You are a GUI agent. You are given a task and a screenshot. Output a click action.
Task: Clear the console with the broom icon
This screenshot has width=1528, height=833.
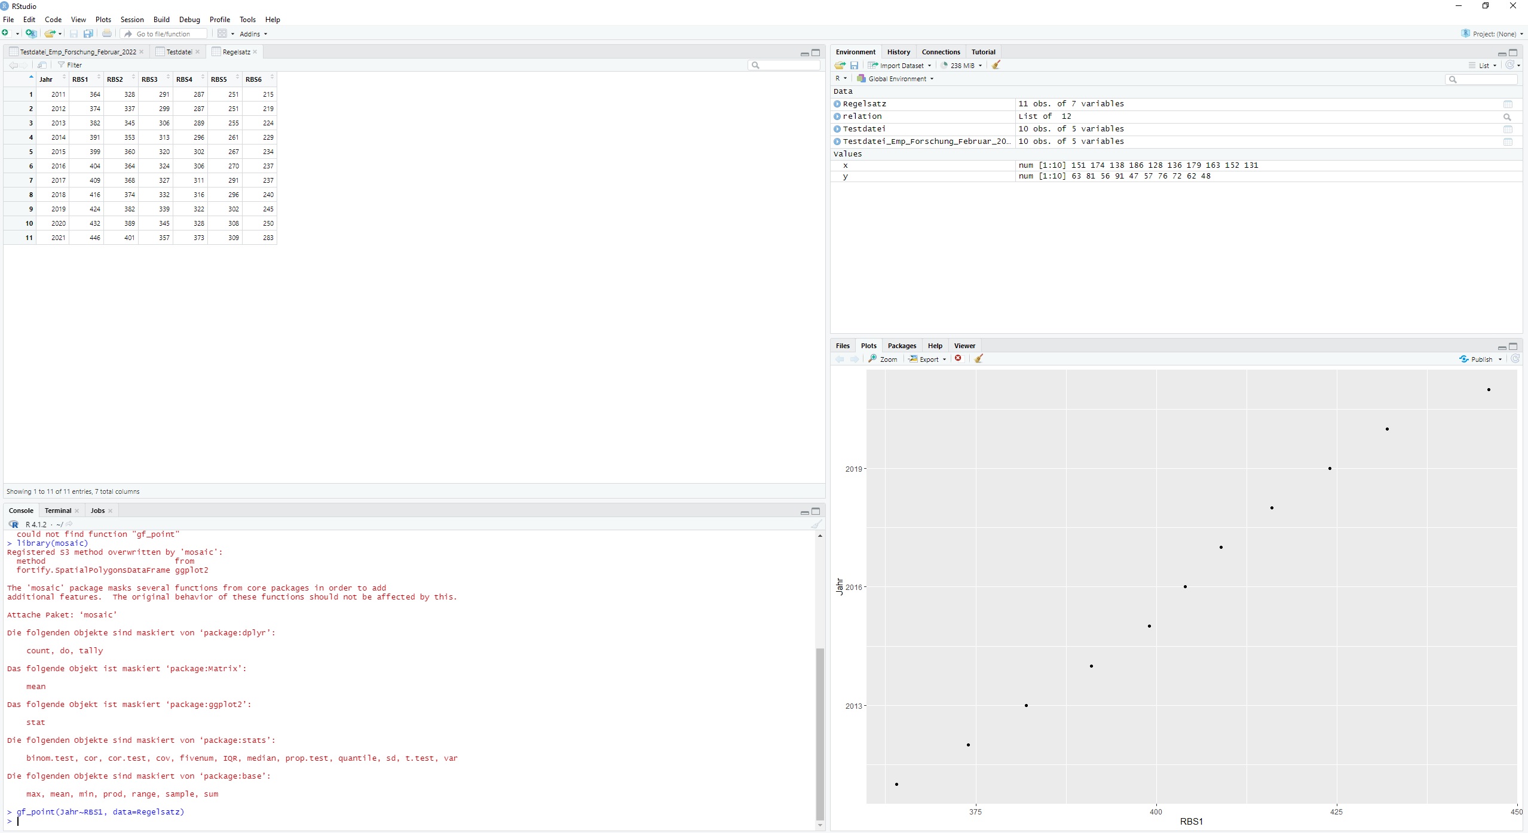(x=816, y=524)
